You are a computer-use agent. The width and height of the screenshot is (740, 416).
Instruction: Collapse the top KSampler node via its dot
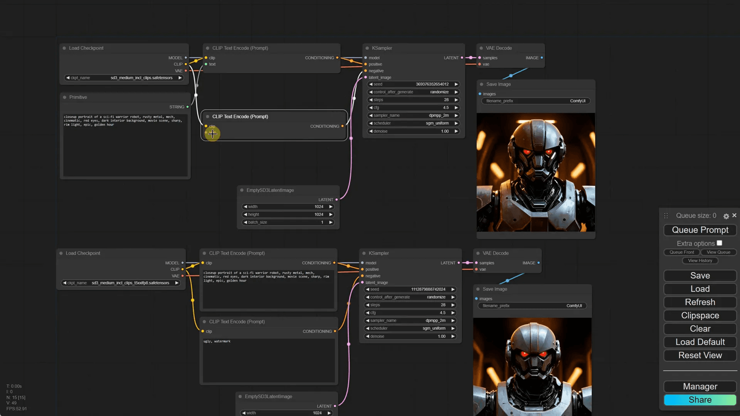pos(367,48)
